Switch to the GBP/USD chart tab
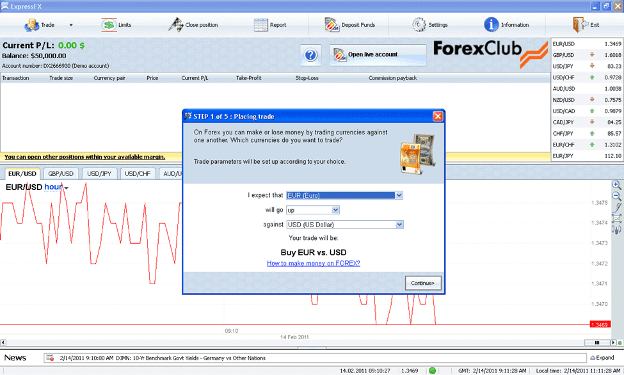This screenshot has height=375, width=624. [x=61, y=173]
